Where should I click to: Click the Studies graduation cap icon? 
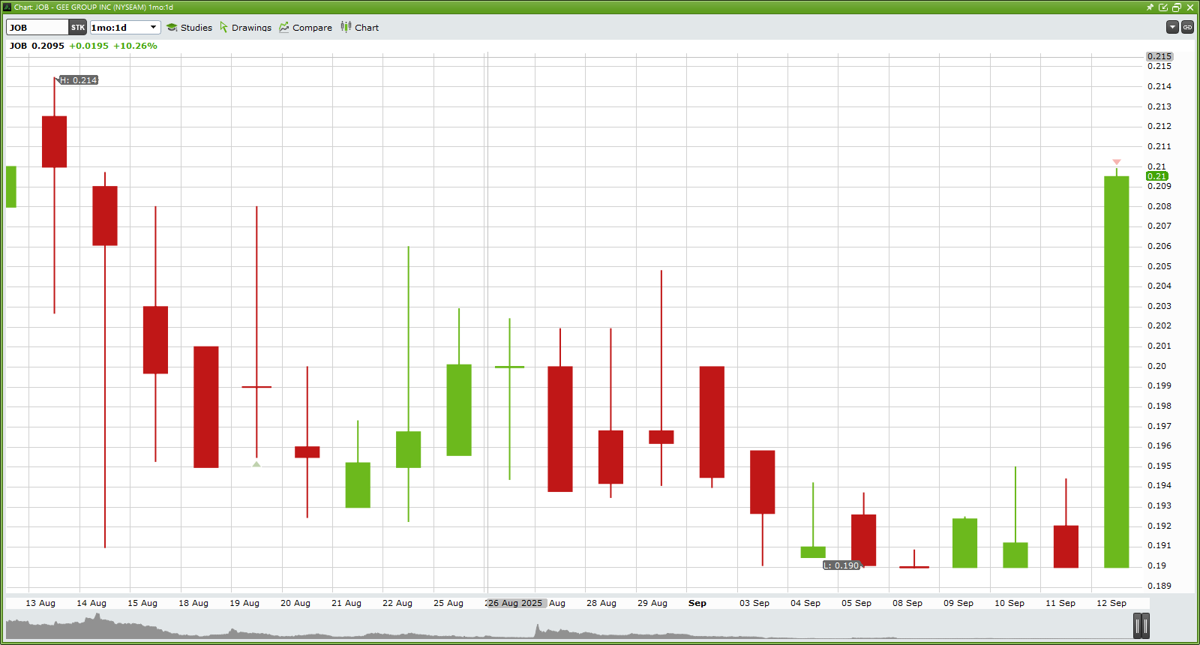[172, 28]
